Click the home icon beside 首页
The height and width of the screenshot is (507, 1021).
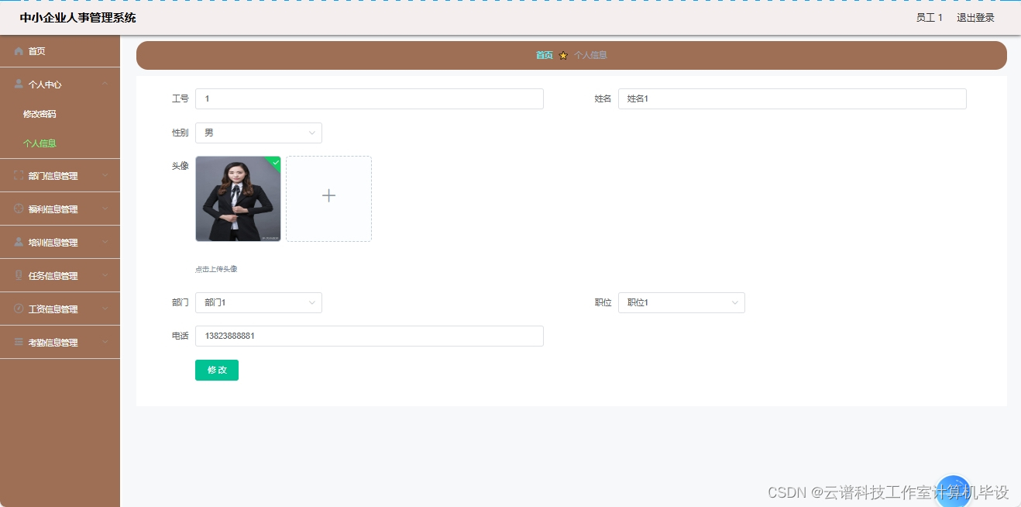[19, 51]
